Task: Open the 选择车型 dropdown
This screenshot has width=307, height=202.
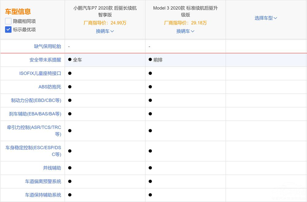Action: pos(266,18)
